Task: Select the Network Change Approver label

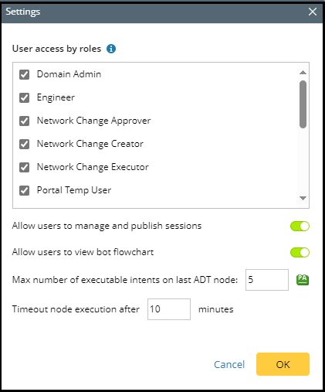Action: 93,121
